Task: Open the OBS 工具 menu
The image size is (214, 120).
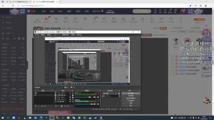Action: click(73, 35)
